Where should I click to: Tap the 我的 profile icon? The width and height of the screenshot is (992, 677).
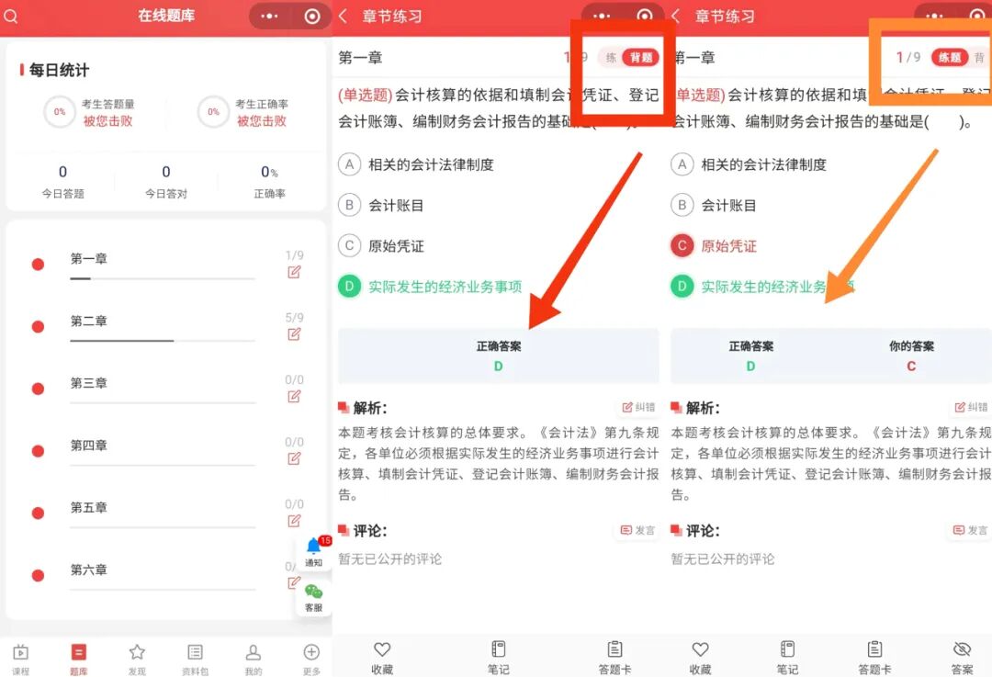coord(253,654)
